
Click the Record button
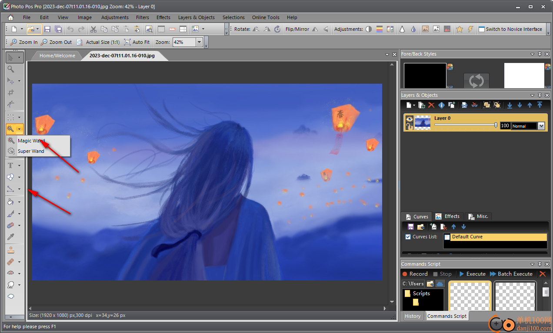point(415,274)
